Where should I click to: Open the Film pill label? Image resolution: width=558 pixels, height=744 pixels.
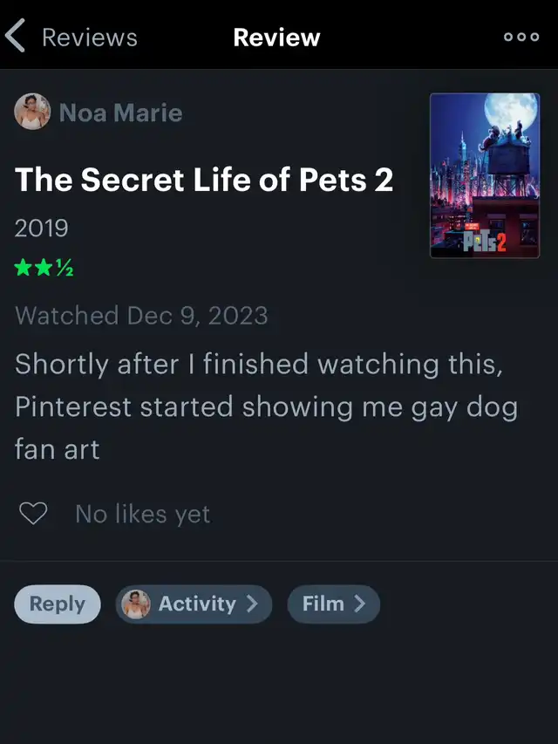coord(323,604)
